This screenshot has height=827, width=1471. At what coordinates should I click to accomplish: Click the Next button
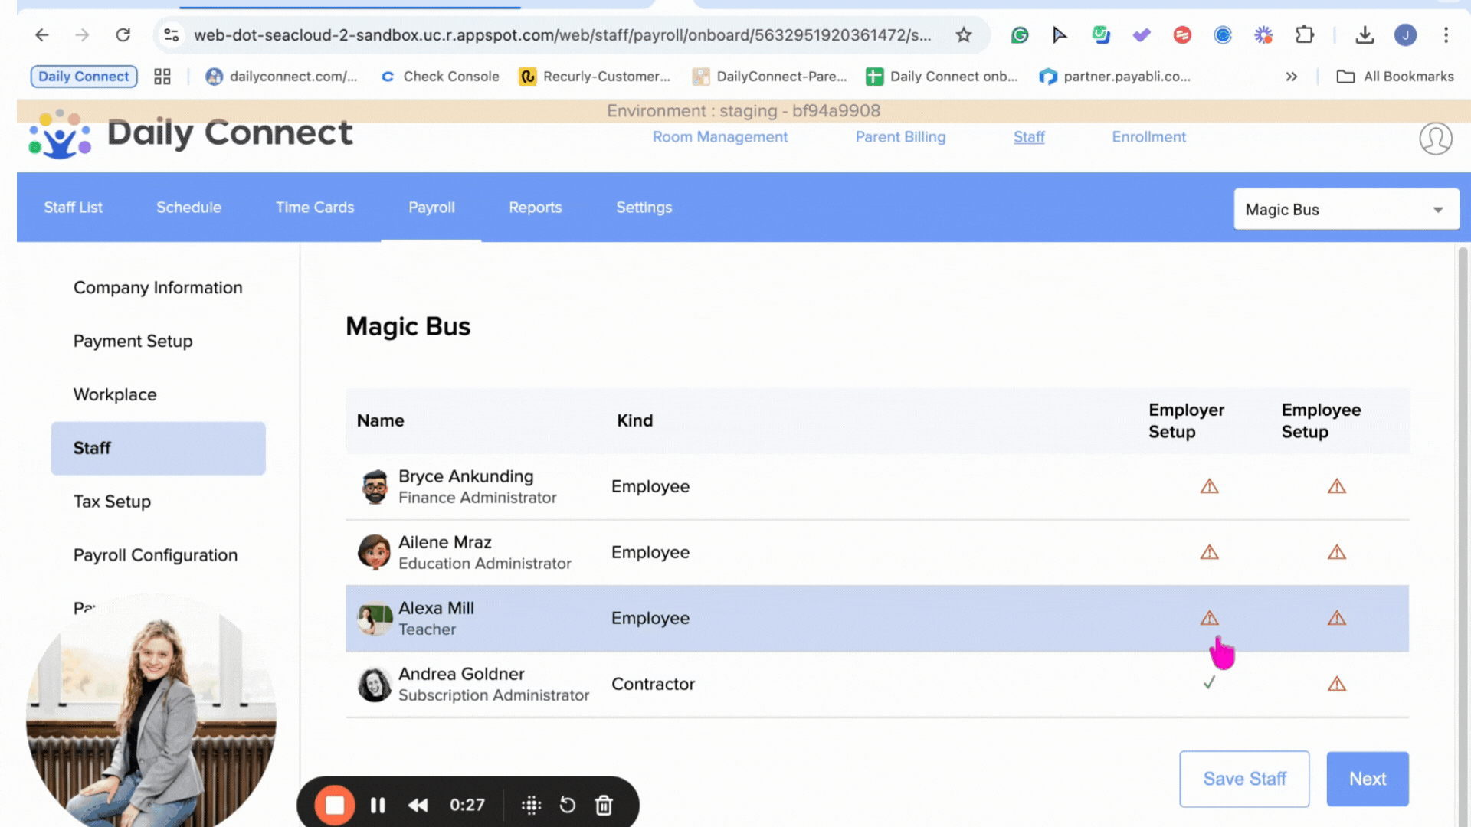(x=1367, y=779)
